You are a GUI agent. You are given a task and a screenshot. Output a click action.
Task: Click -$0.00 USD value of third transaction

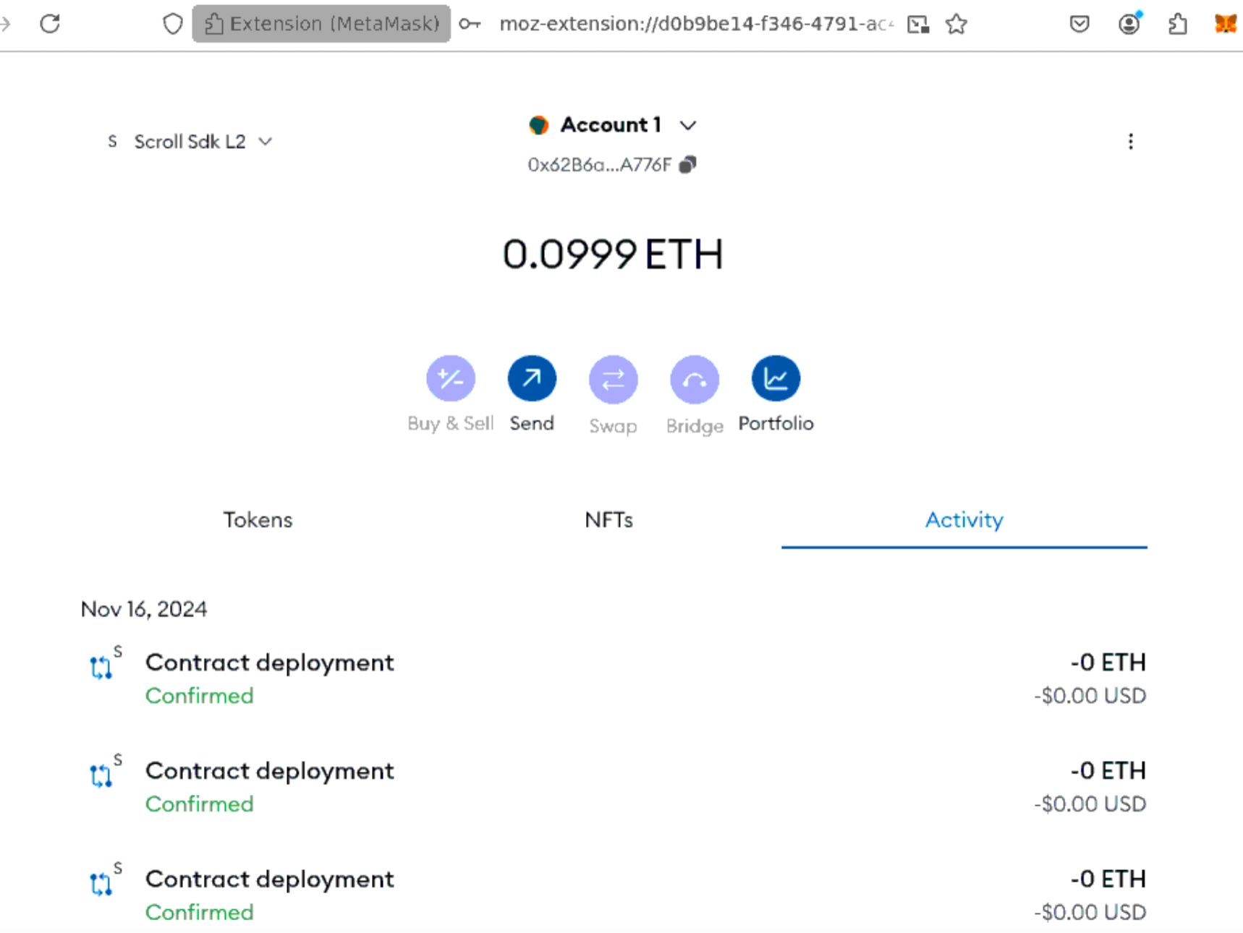pyautogui.click(x=1090, y=913)
